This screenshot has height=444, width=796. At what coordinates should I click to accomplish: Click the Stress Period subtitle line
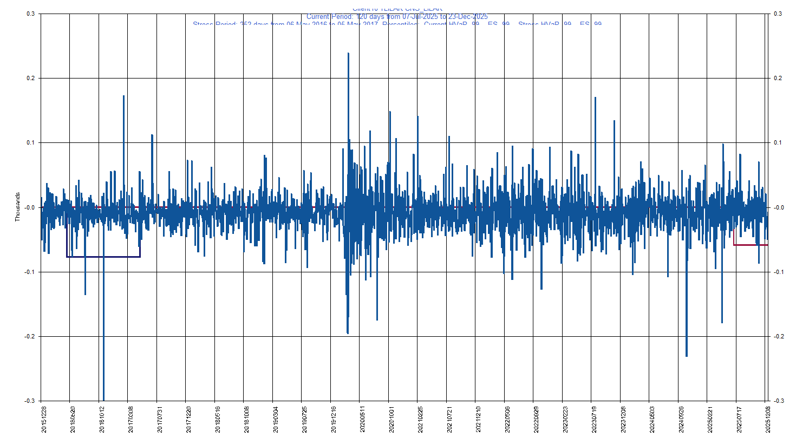[x=397, y=24]
